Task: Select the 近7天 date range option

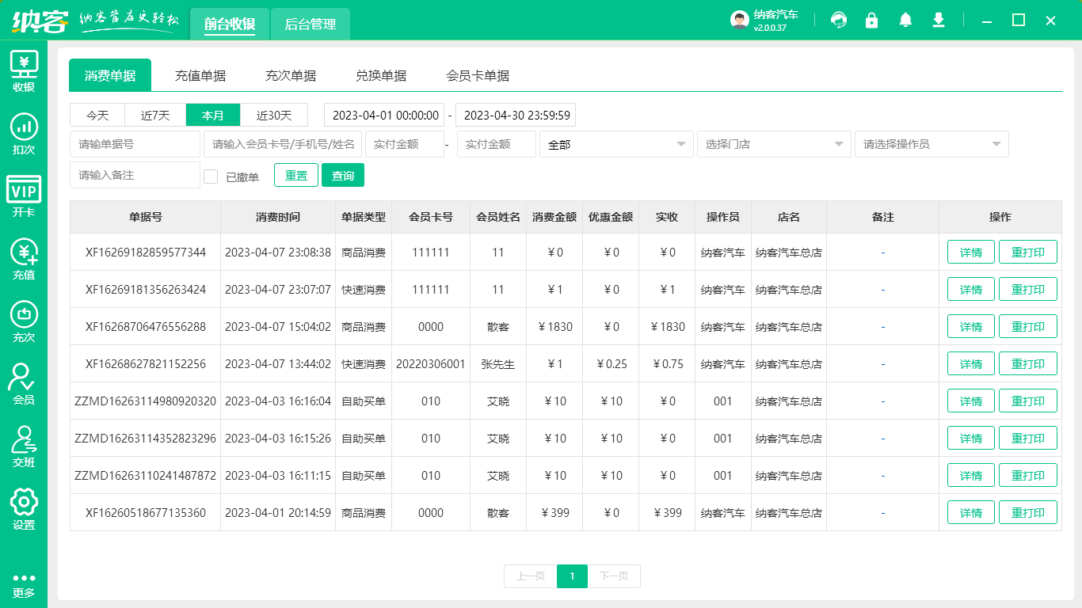Action: click(155, 115)
